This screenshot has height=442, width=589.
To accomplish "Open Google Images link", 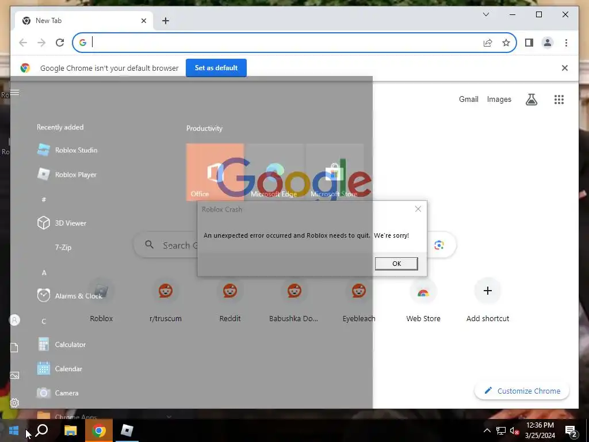I will click(x=499, y=99).
